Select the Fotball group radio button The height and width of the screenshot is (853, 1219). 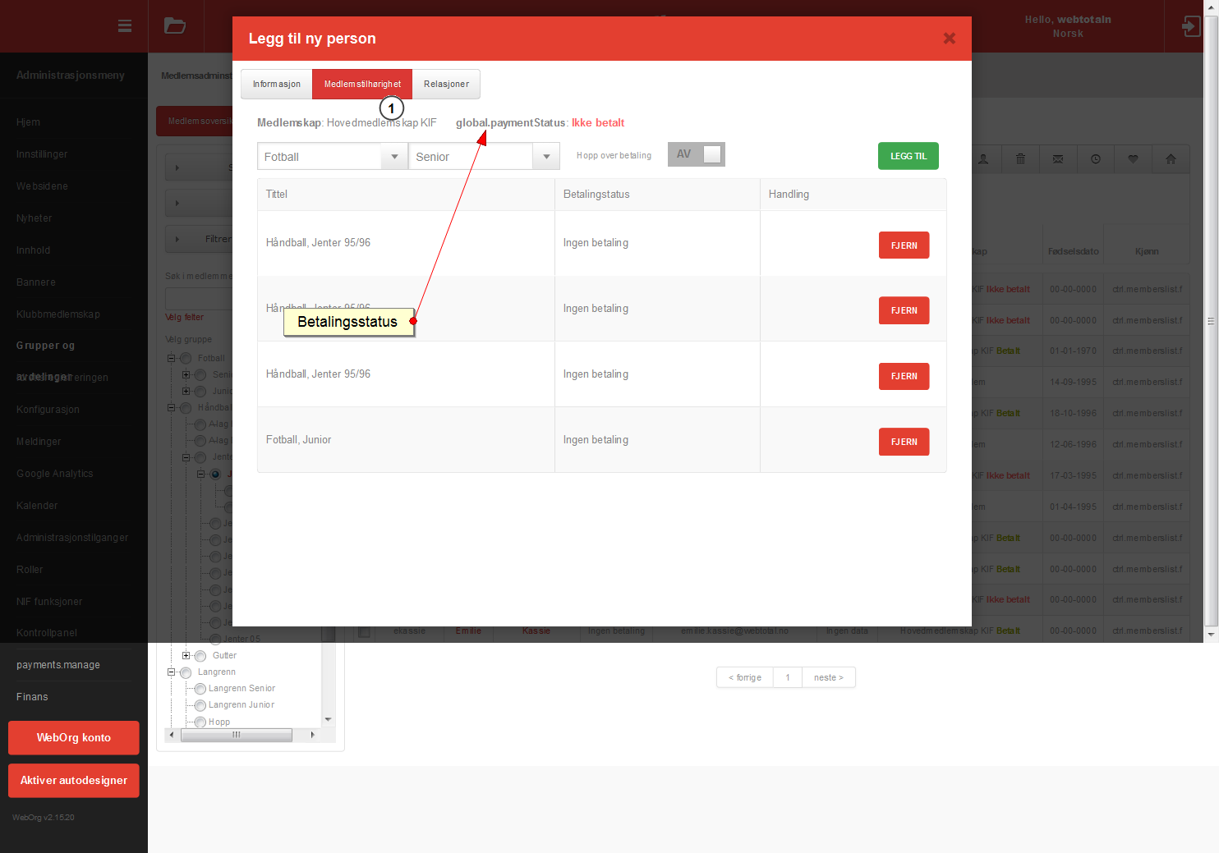point(186,358)
